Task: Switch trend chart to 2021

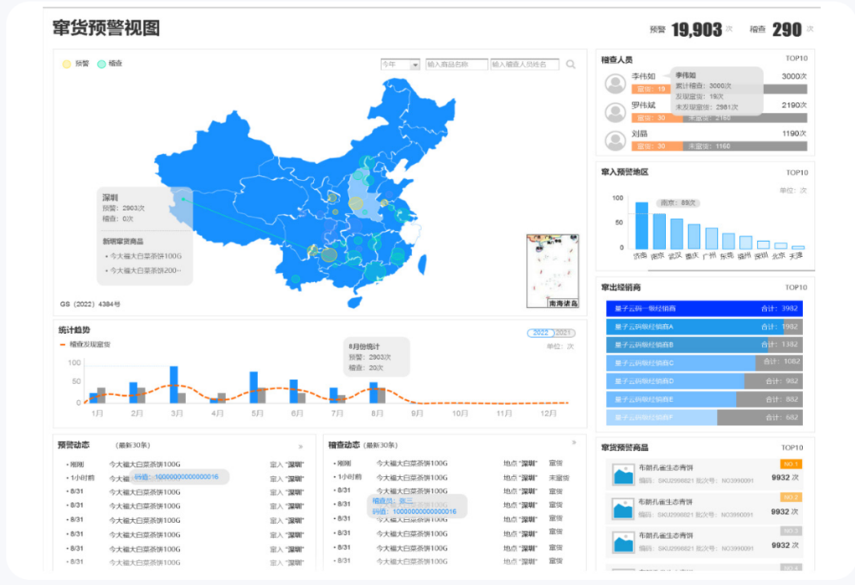Action: coord(564,333)
